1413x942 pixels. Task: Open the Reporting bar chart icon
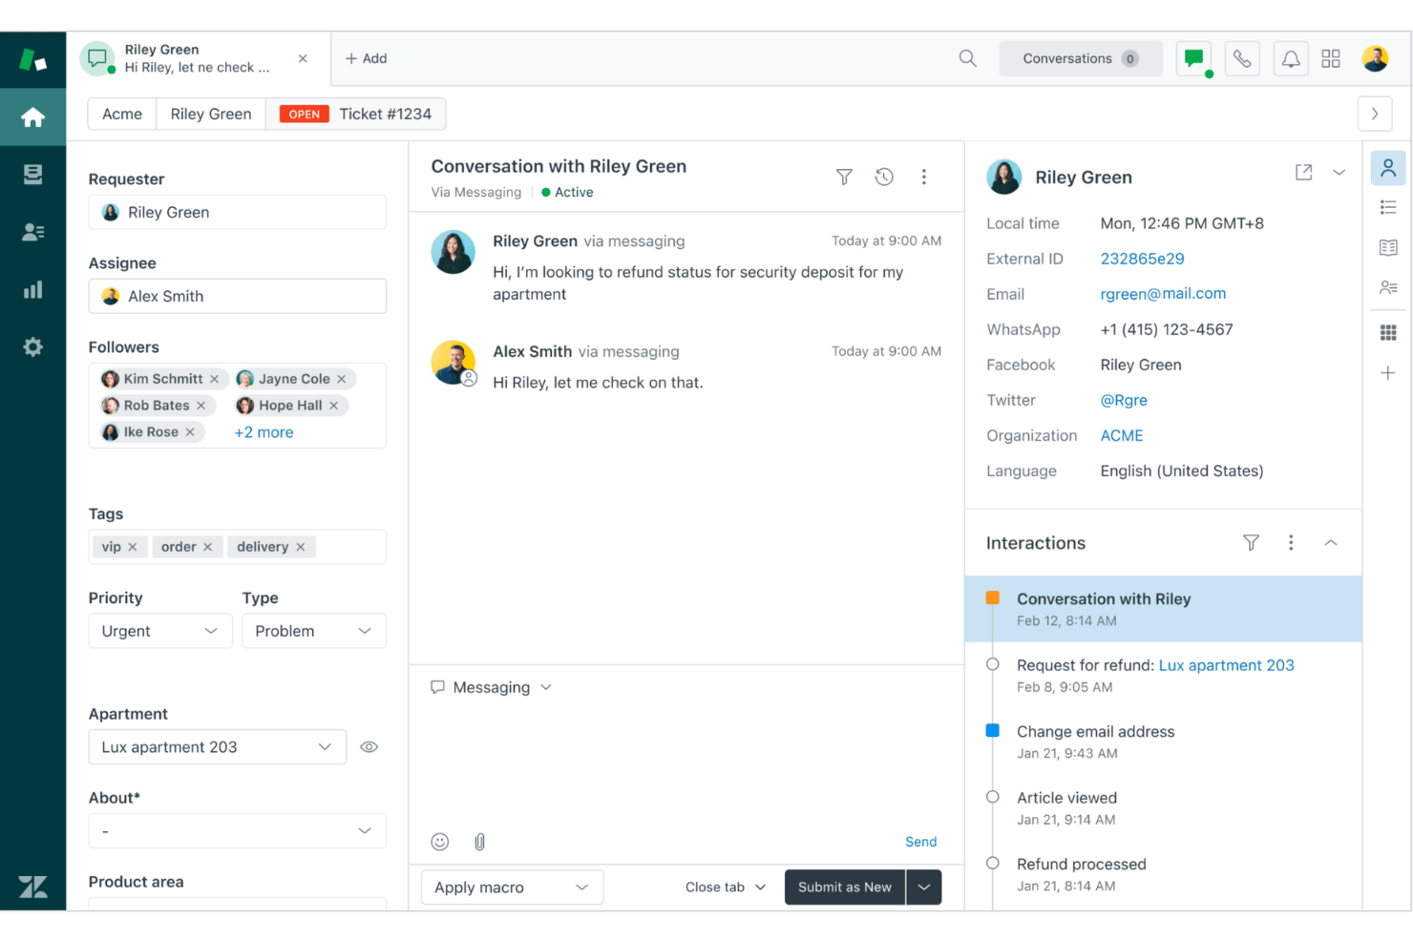coord(32,289)
